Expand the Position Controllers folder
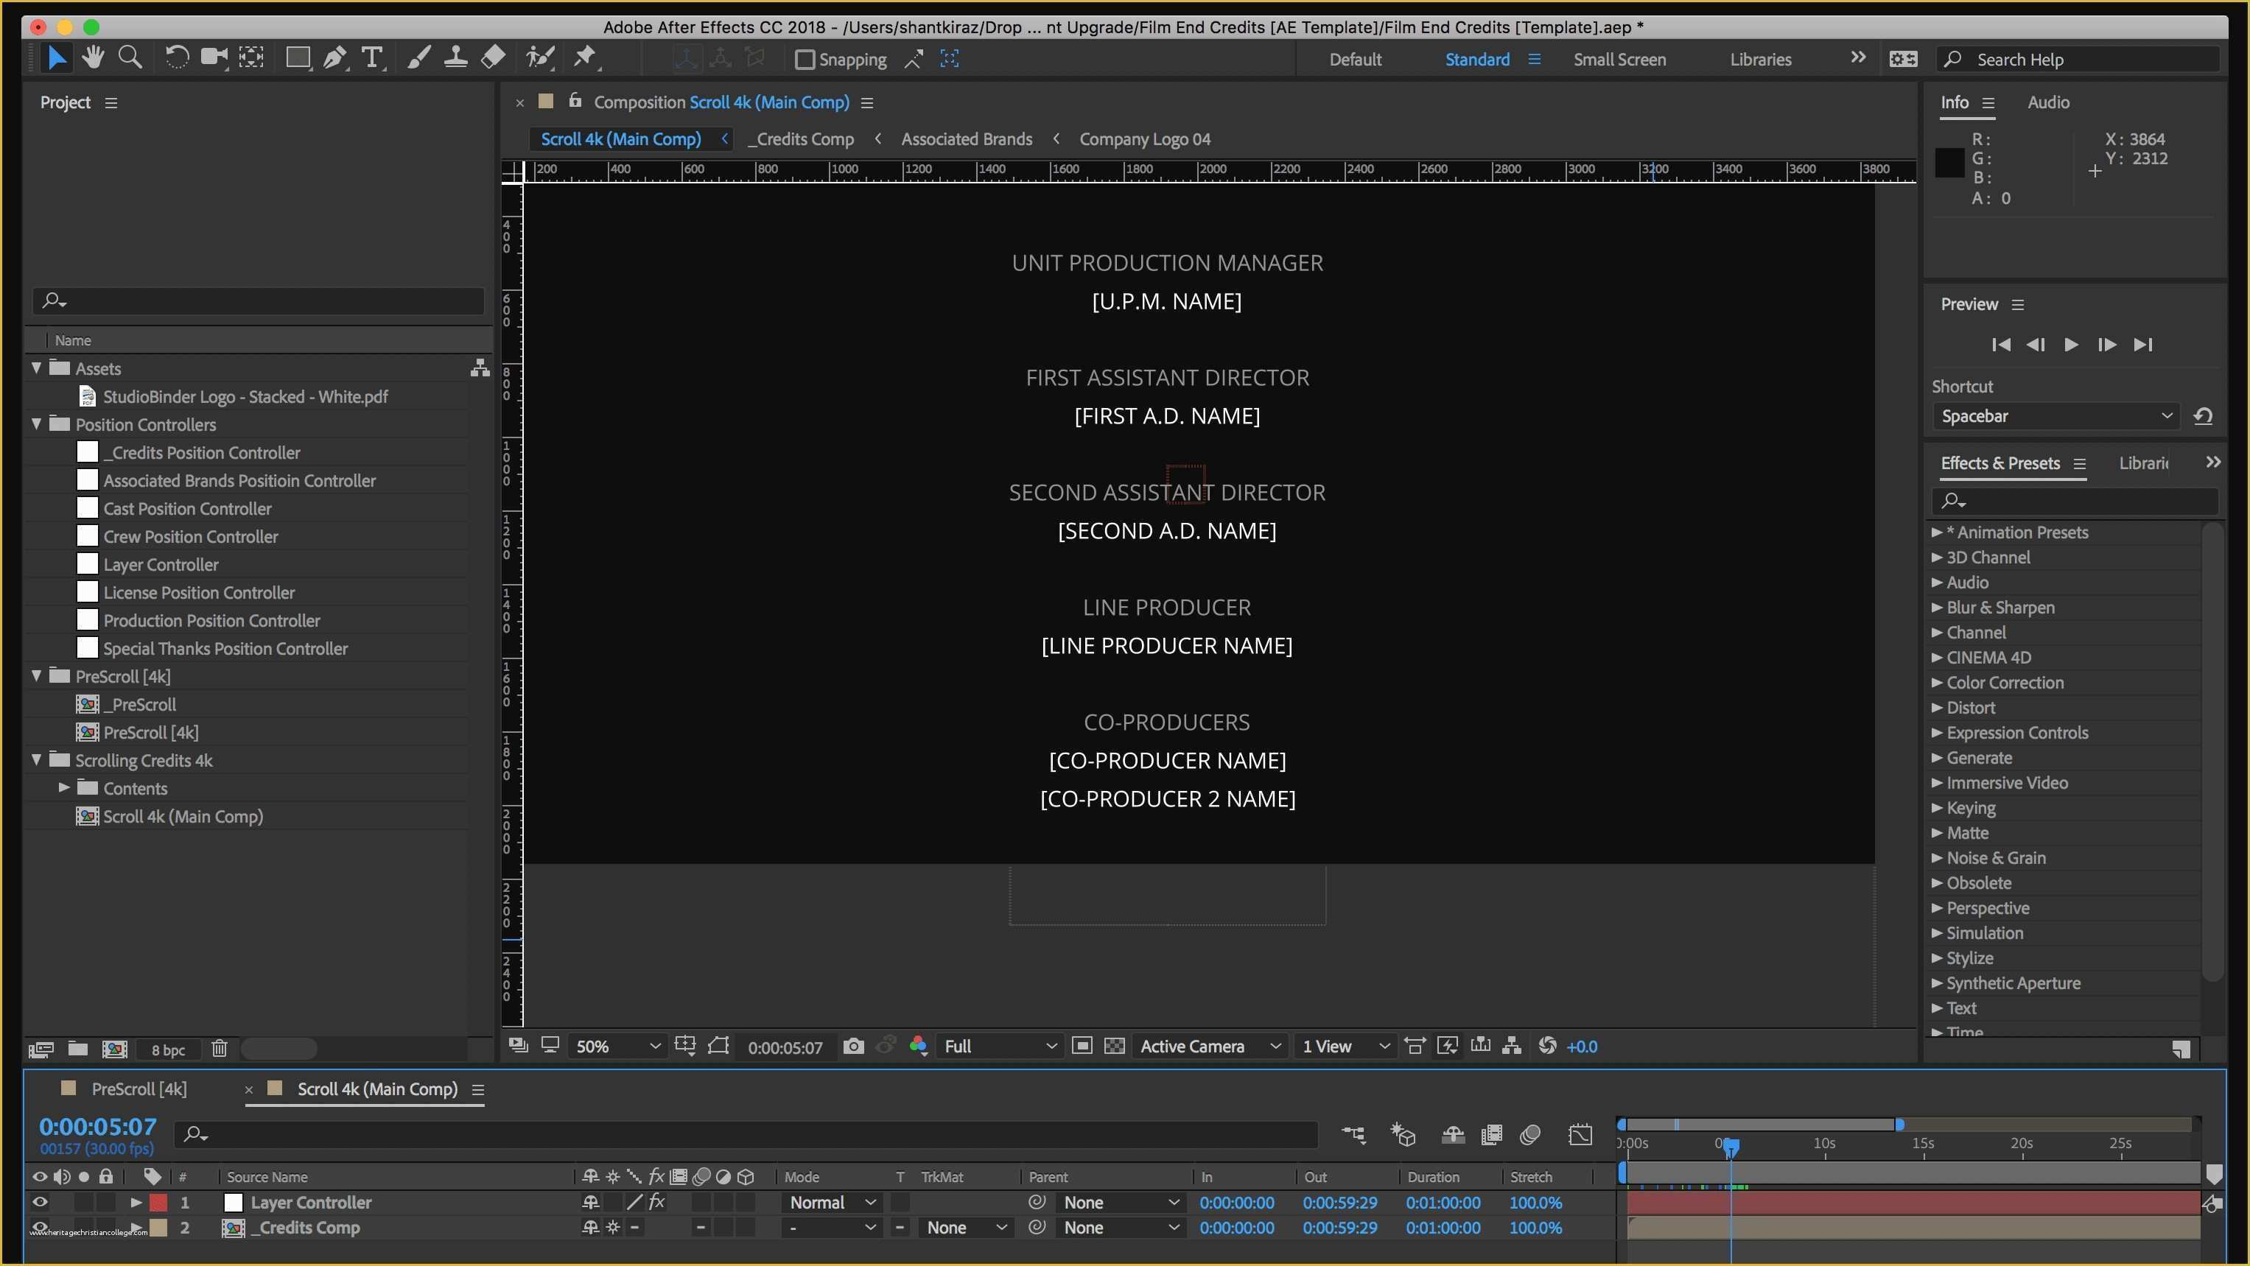This screenshot has width=2250, height=1266. click(35, 423)
